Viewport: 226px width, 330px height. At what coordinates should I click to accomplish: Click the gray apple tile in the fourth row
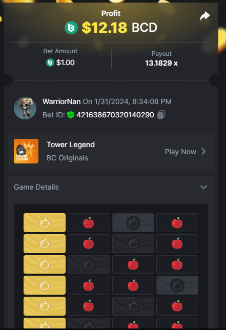click(177, 285)
